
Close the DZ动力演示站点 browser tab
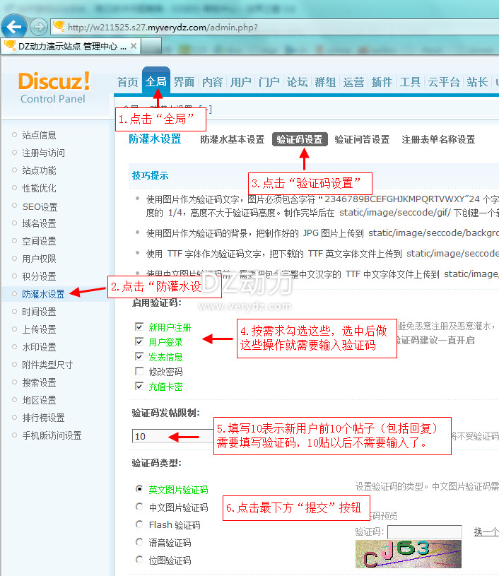[134, 46]
